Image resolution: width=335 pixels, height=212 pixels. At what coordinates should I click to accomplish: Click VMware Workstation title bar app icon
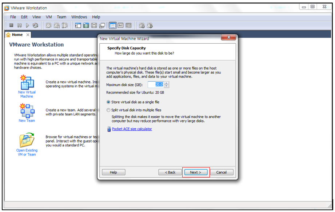pos(7,8)
